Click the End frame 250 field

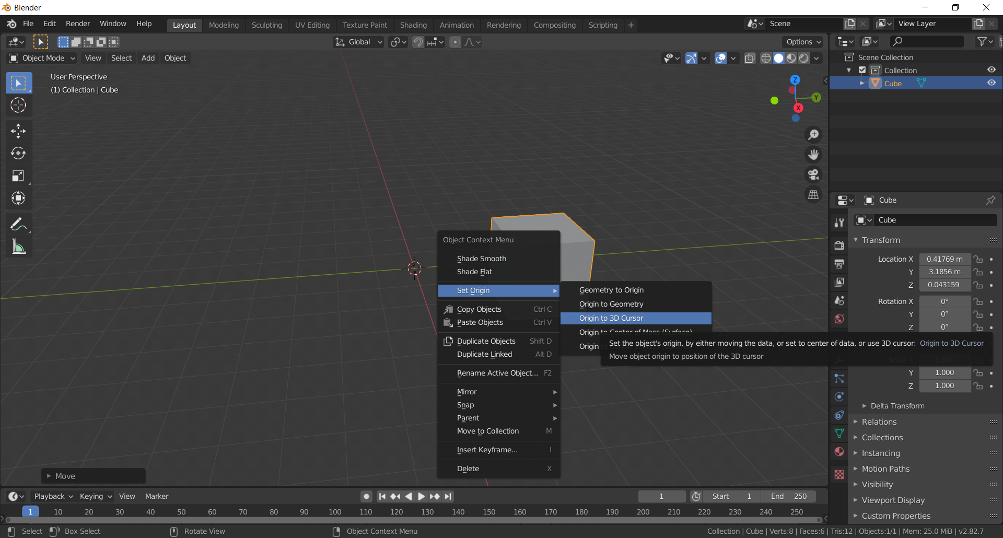789,496
